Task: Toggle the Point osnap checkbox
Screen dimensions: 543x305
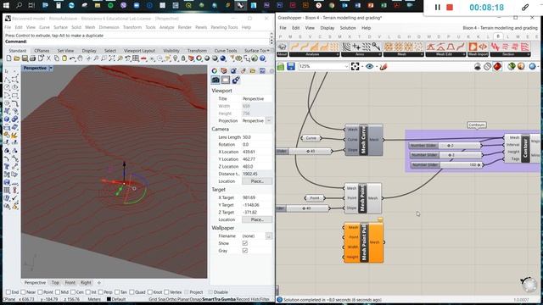Action: (40, 292)
